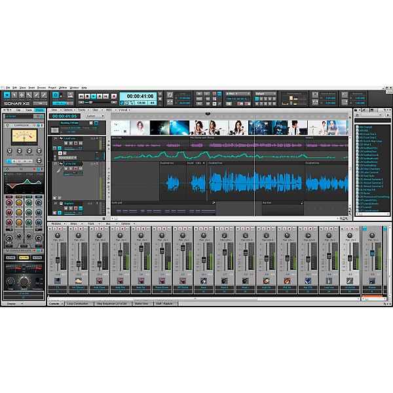This screenshot has width=393, height=393.
Task: Toggle the Loop on/off icon
Action: coord(170,95)
